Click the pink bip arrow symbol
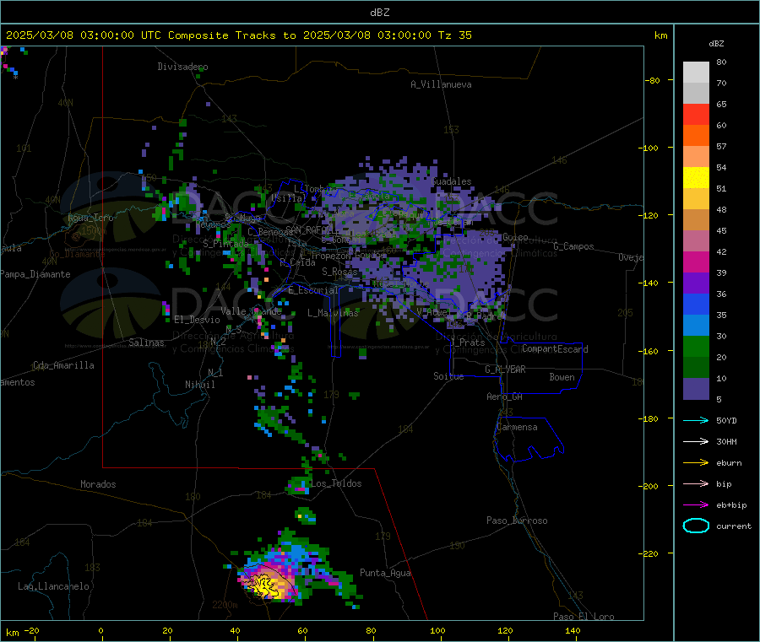Viewport: 760px width, 642px height. coord(696,483)
